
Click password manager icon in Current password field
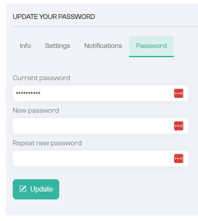tap(179, 93)
